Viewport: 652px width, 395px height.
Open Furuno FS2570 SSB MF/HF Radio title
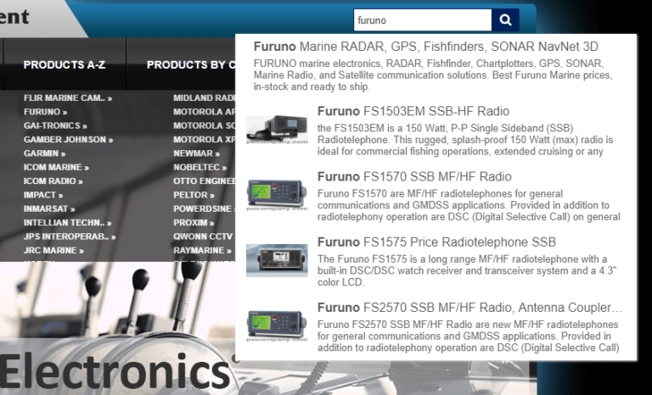[x=469, y=308]
